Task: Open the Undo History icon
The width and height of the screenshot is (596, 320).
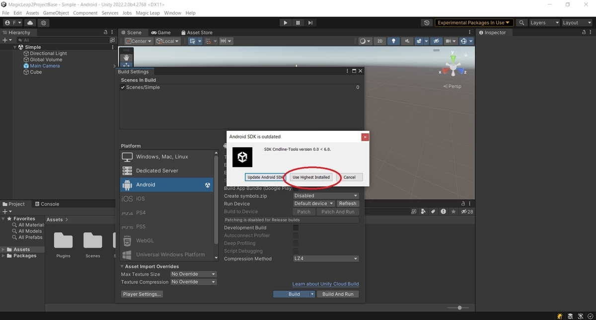Action: [427, 23]
